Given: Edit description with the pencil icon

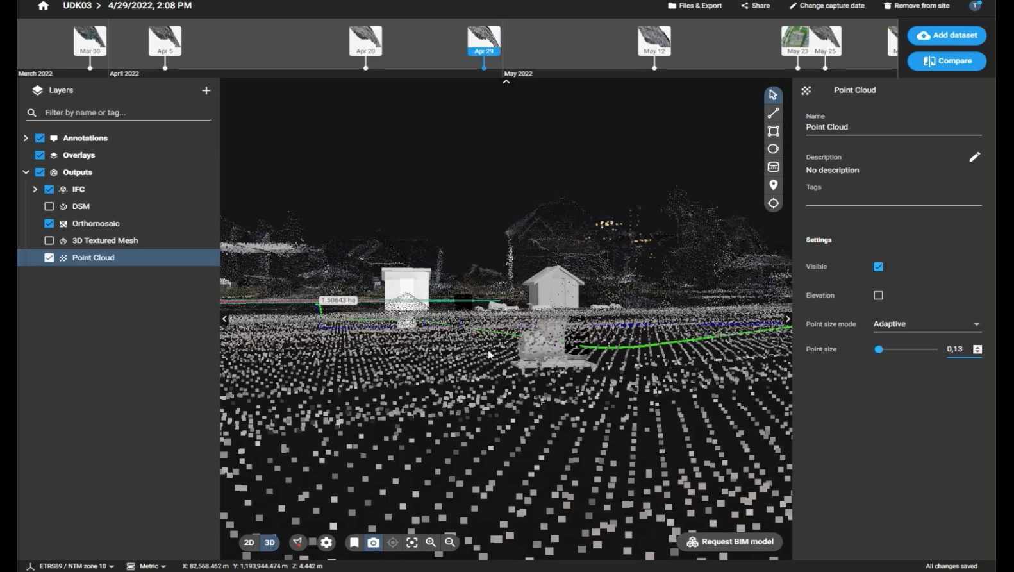Looking at the screenshot, I should tap(974, 157).
